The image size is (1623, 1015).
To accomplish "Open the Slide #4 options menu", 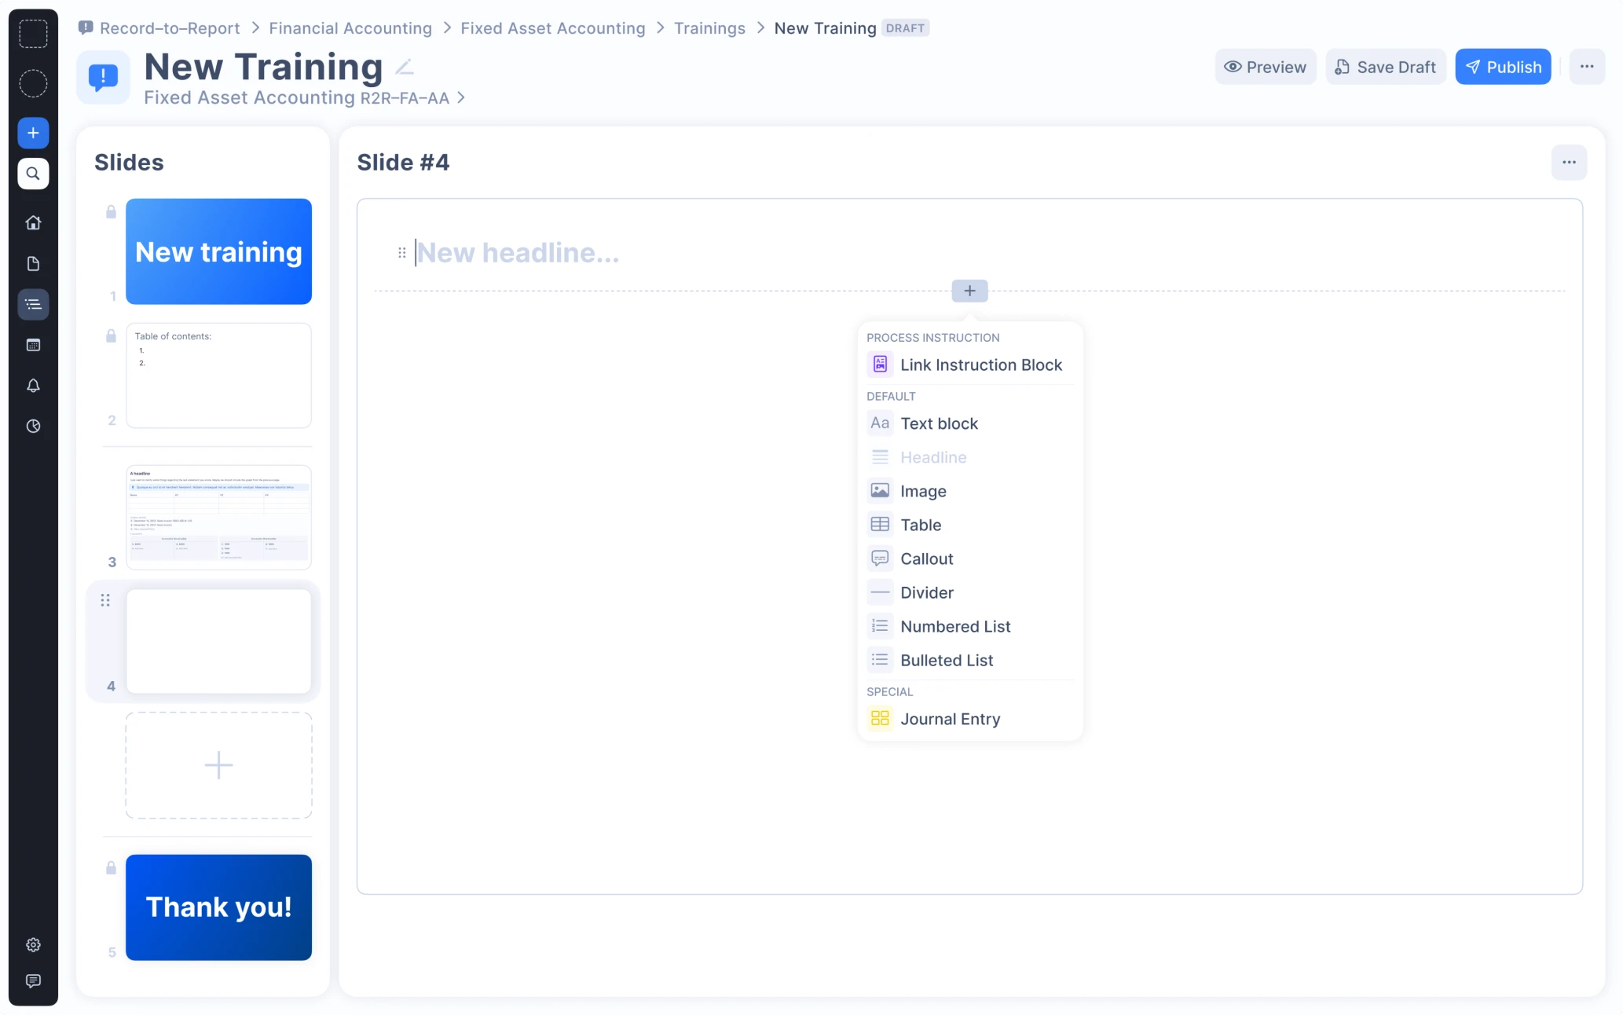I will pos(1568,163).
